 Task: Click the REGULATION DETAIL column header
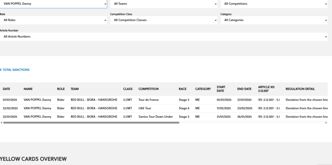pyautogui.click(x=300, y=89)
